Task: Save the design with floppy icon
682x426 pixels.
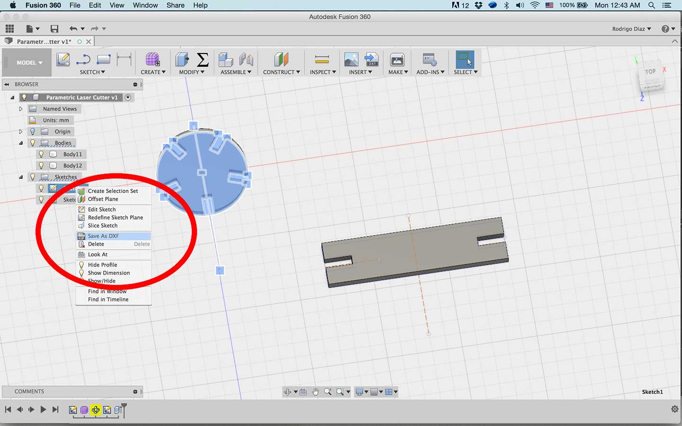Action: (54, 29)
